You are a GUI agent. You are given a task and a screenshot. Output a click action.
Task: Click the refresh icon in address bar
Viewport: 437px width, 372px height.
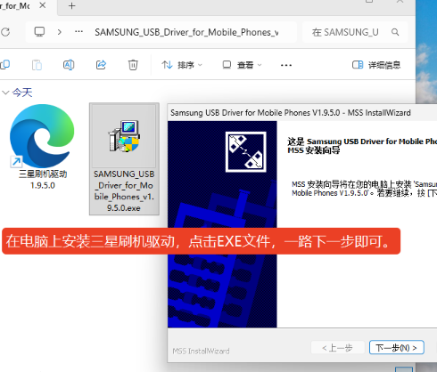(x=5, y=32)
